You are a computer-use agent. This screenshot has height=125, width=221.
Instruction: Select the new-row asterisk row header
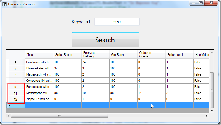pos(15,105)
